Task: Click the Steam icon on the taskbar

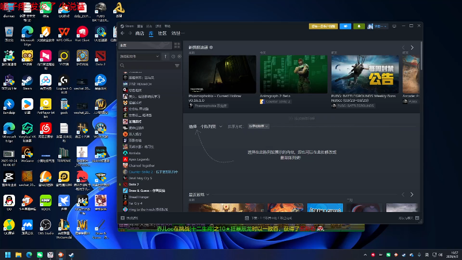Action: (x=71, y=255)
